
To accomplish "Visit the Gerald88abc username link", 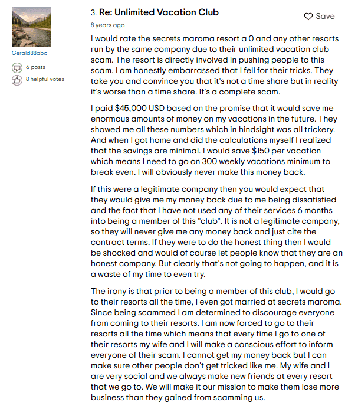I will [x=29, y=53].
